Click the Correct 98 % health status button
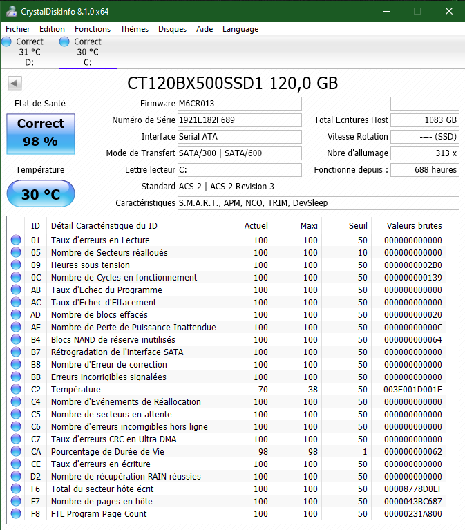Screen dimensions: 465x530 click(41, 134)
